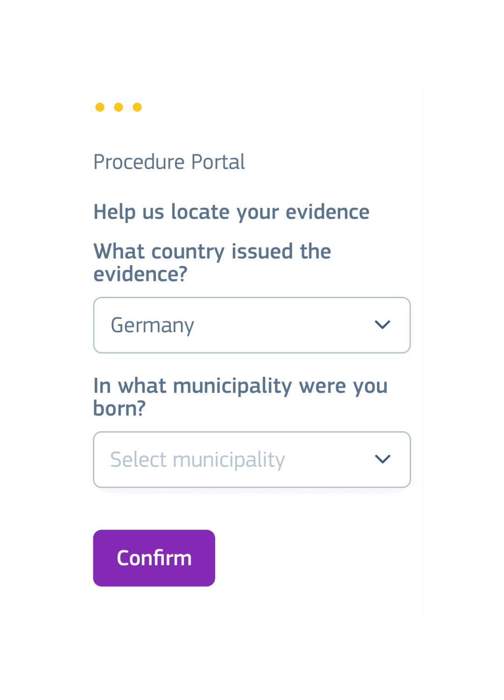504x700 pixels.
Task: Click the What country issued the evidence label
Action: (x=212, y=263)
